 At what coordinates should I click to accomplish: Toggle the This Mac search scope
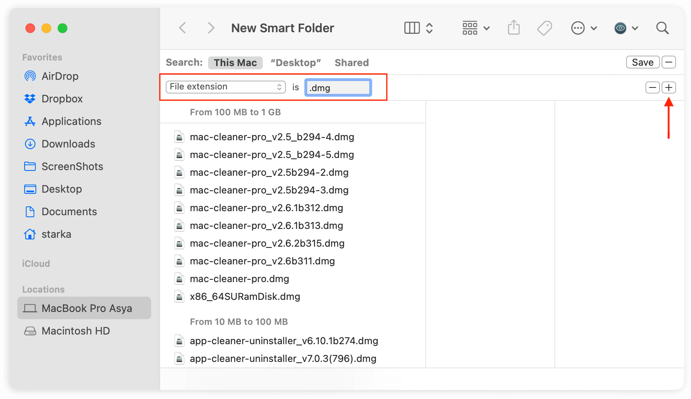(x=235, y=62)
